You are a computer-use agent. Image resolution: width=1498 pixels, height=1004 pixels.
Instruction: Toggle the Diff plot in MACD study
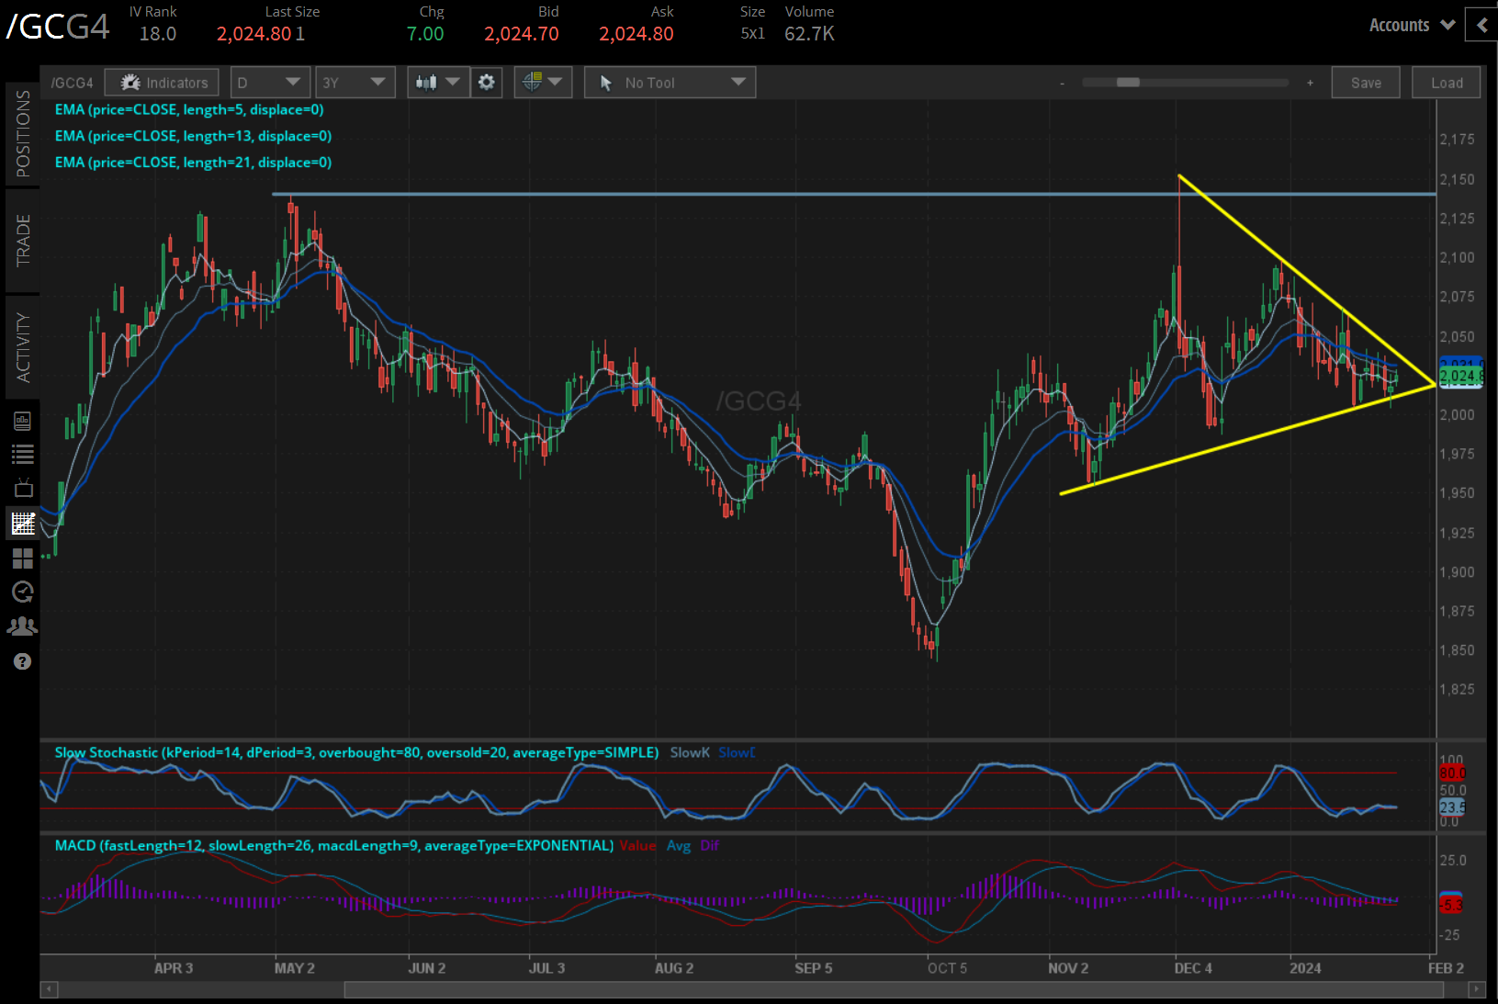tap(709, 845)
